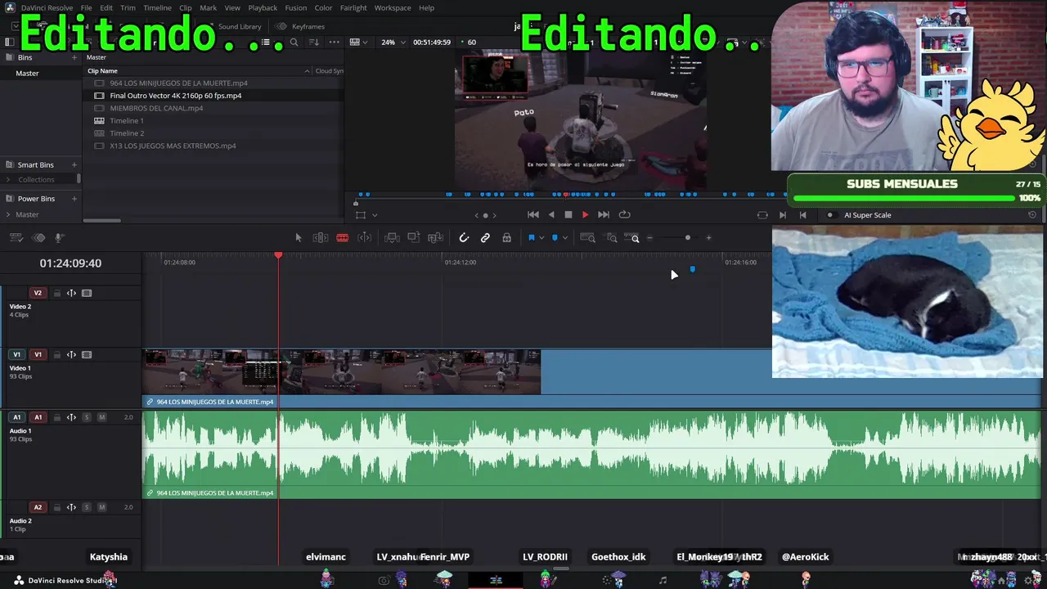The image size is (1047, 589).
Task: Reset AI Super Scale with reset icon
Action: 1032,215
